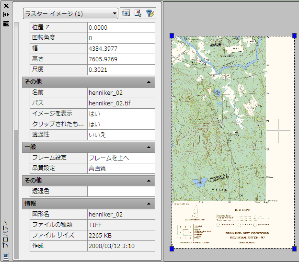
Task: Click the vertical scrollbar of the properties palette
Action: click(16, 141)
